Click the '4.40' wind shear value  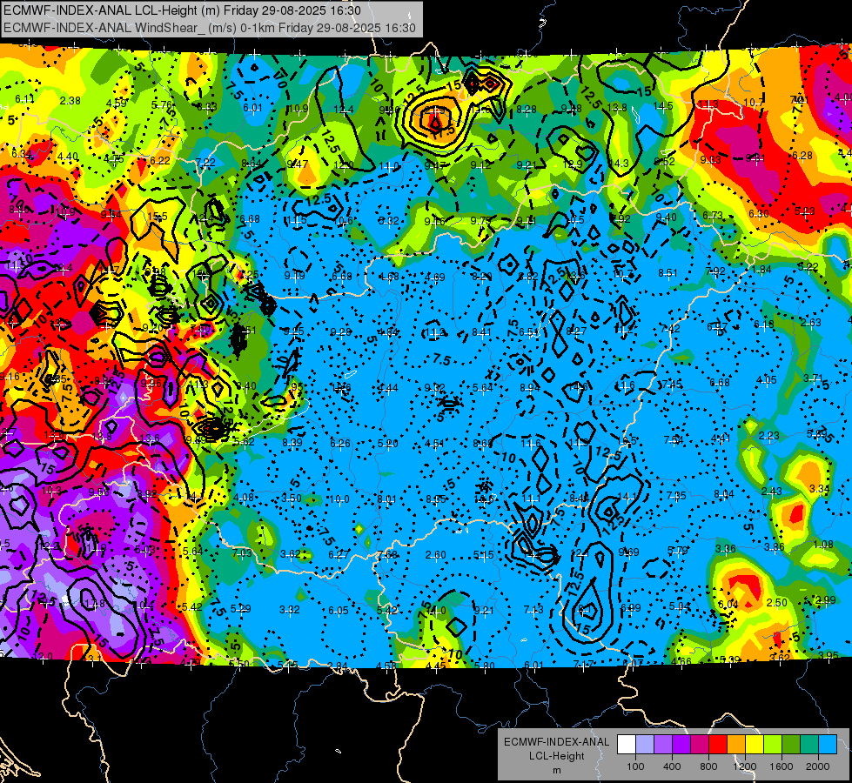point(68,157)
